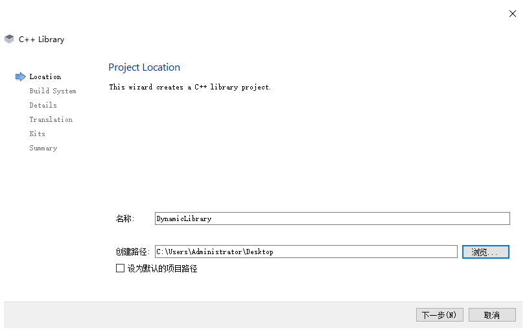Click the Project Location heading
This screenshot has width=527, height=330.
(x=144, y=67)
